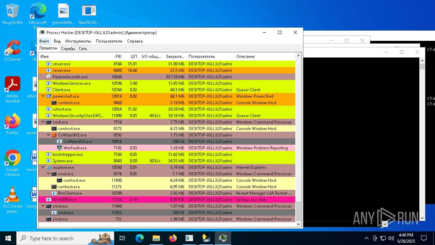Click the RmClient.exe process icon
435x245 pixels.
(54, 193)
